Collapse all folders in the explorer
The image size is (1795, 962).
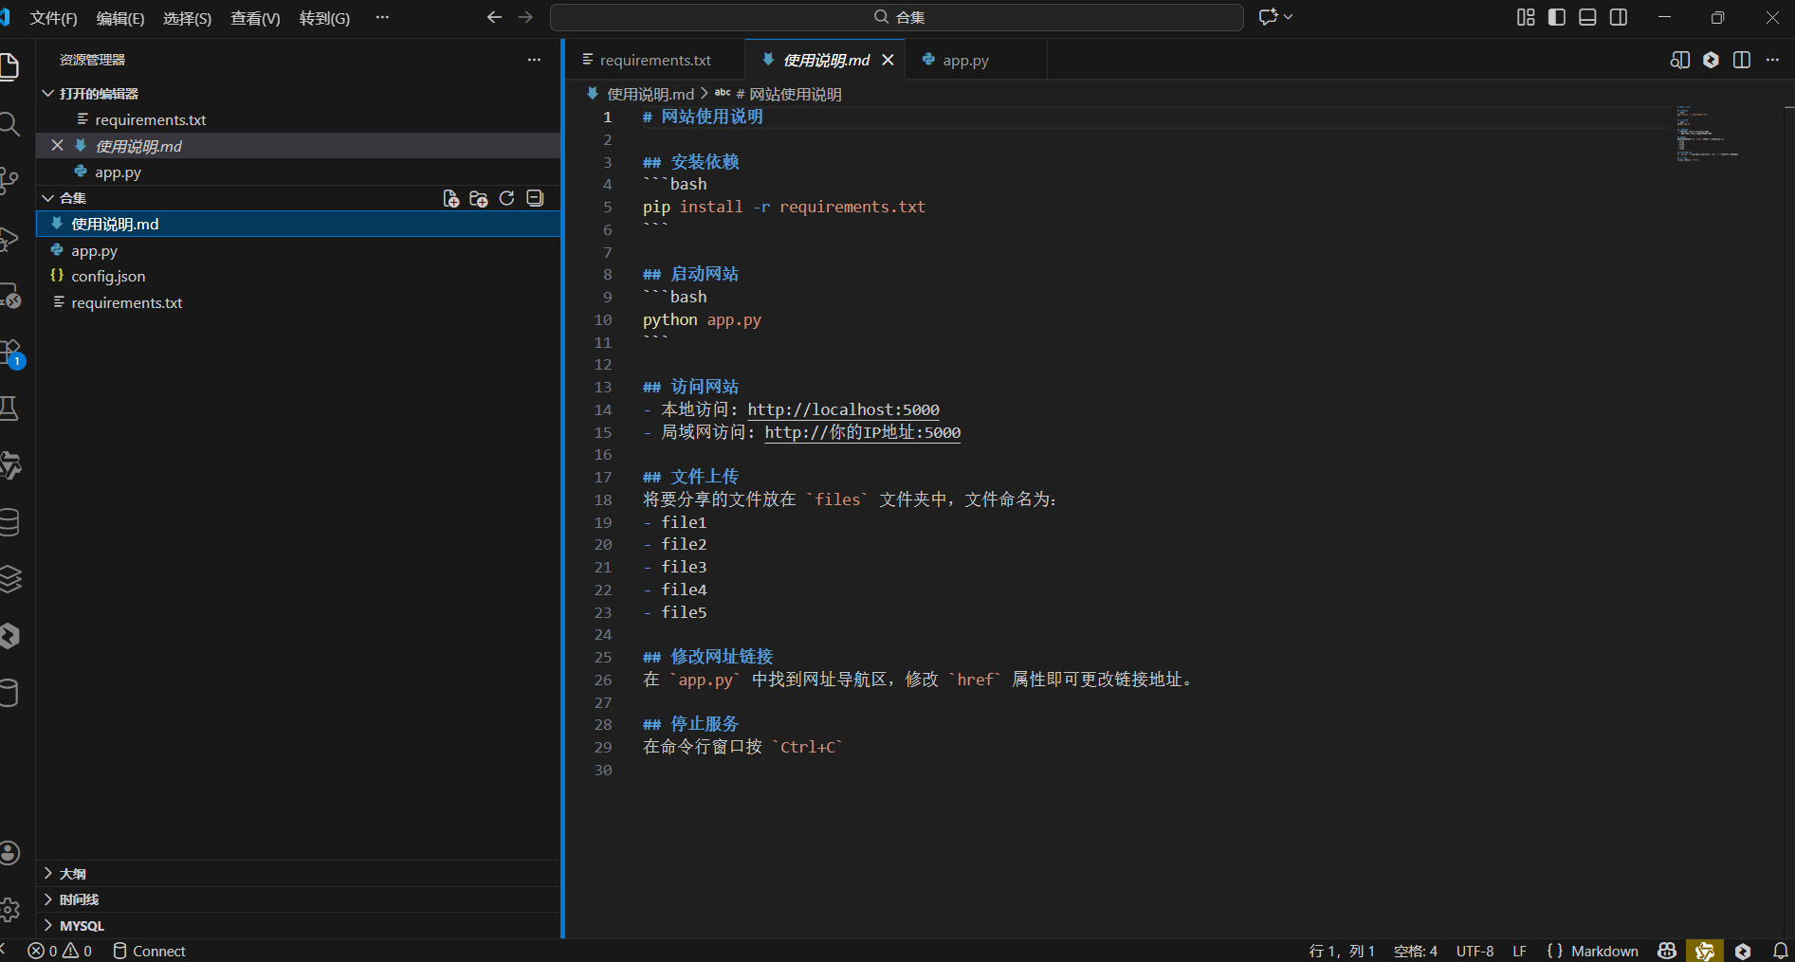coord(535,198)
